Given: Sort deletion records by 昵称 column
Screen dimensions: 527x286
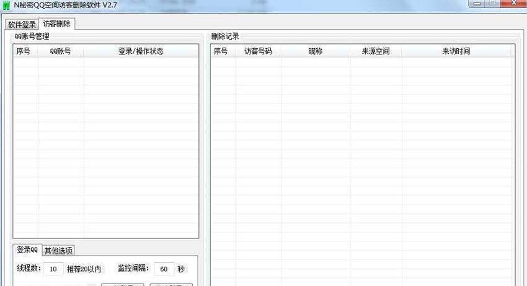Looking at the screenshot, I should pyautogui.click(x=316, y=51).
